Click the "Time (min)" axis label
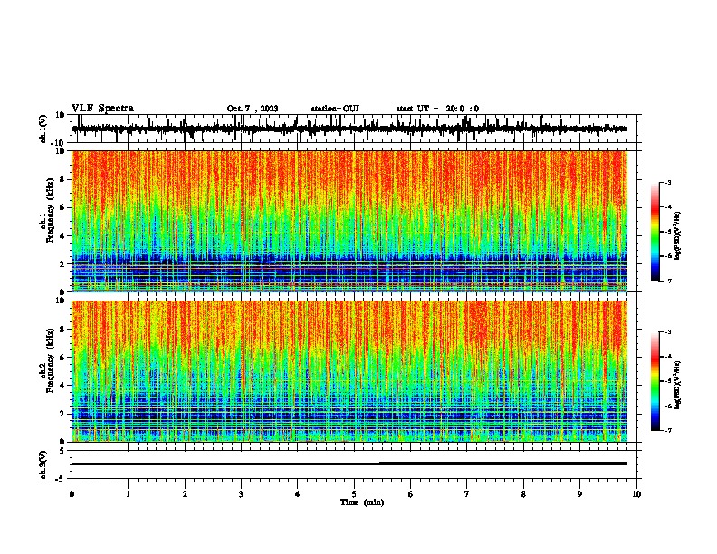 362,502
